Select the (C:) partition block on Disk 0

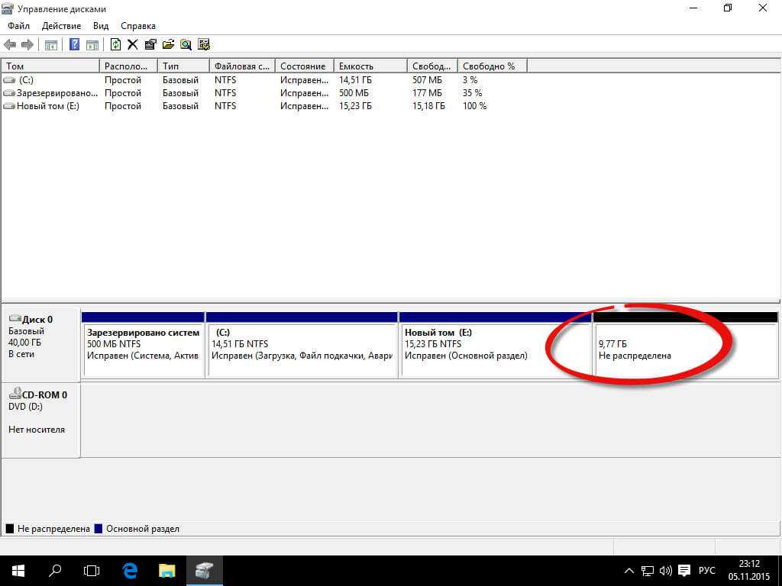pos(302,349)
